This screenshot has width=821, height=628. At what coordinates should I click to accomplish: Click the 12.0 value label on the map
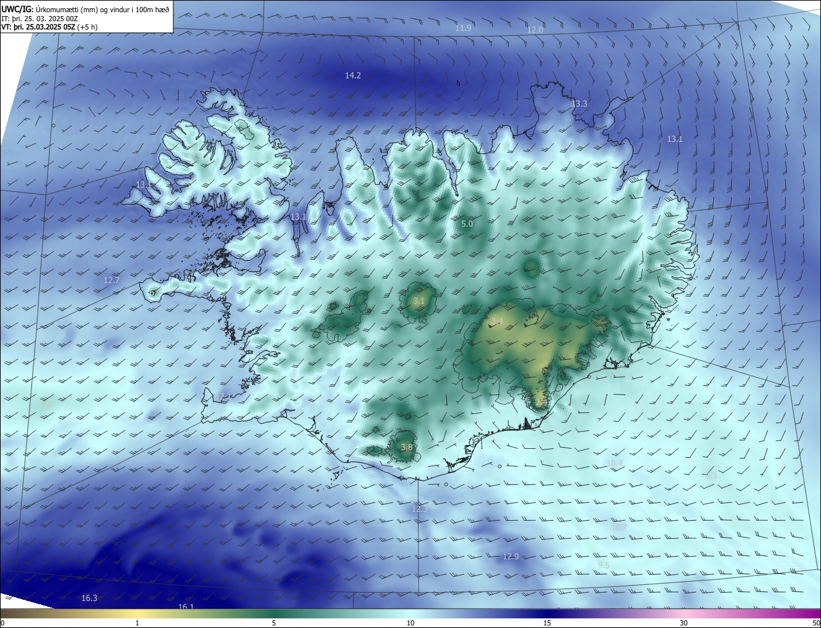coord(535,30)
